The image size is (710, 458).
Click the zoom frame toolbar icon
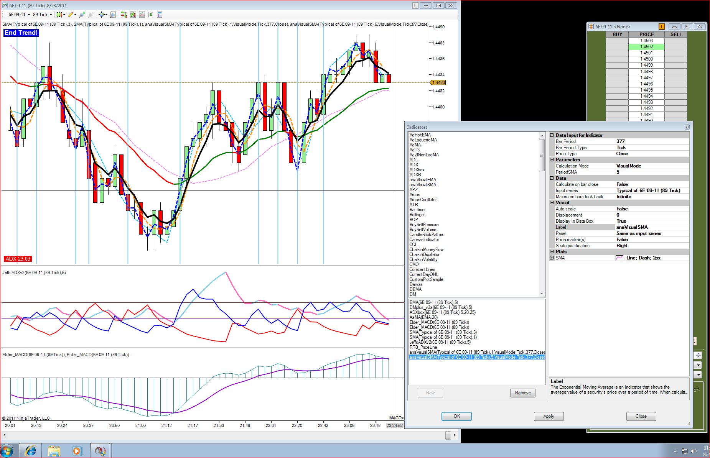pos(113,15)
